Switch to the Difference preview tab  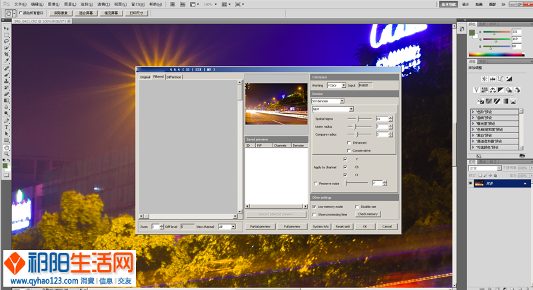pyautogui.click(x=174, y=77)
